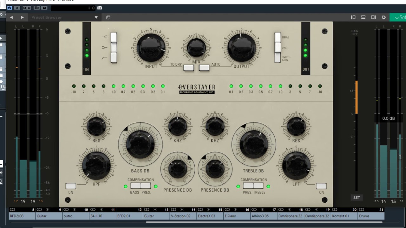Click the 0.0 dB output readout
The image size is (406, 228).
tap(389, 118)
